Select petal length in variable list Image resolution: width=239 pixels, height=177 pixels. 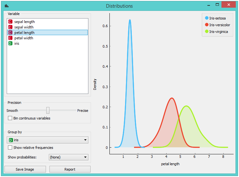24,33
